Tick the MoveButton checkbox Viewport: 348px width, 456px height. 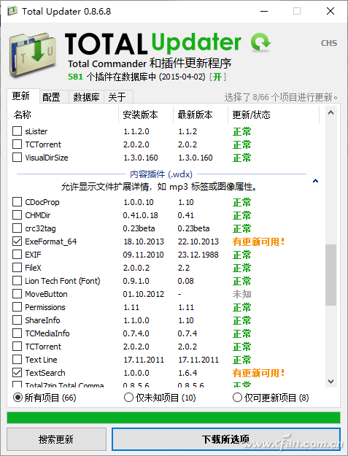(18, 293)
